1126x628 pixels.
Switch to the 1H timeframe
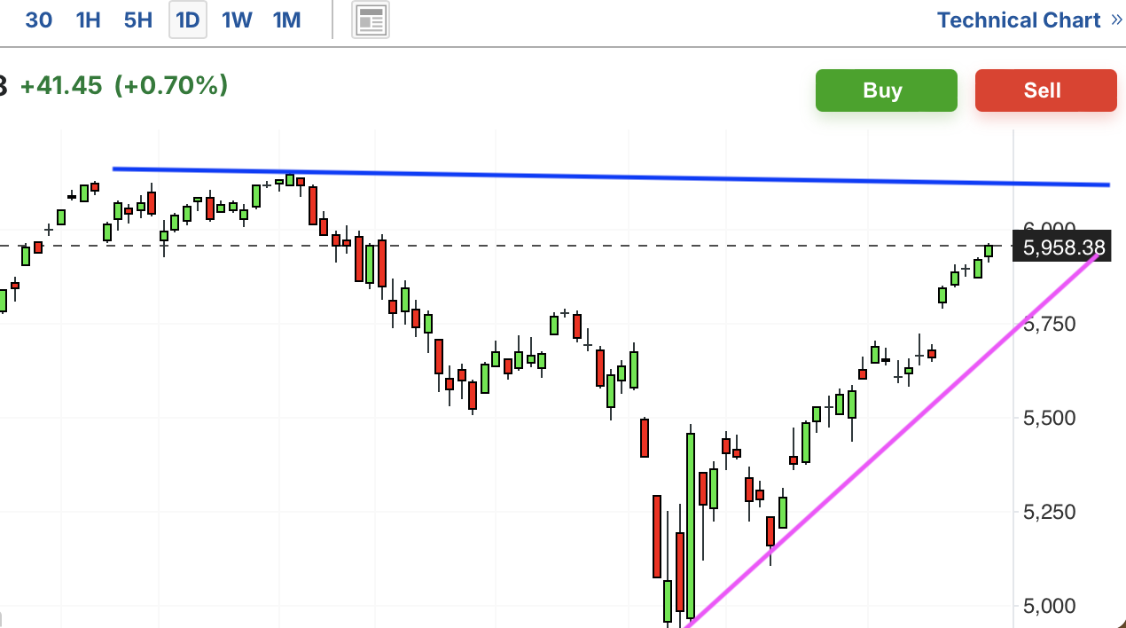tap(89, 20)
